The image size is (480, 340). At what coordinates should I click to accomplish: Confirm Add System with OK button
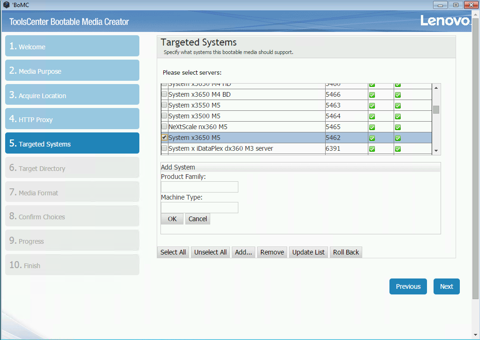point(172,219)
